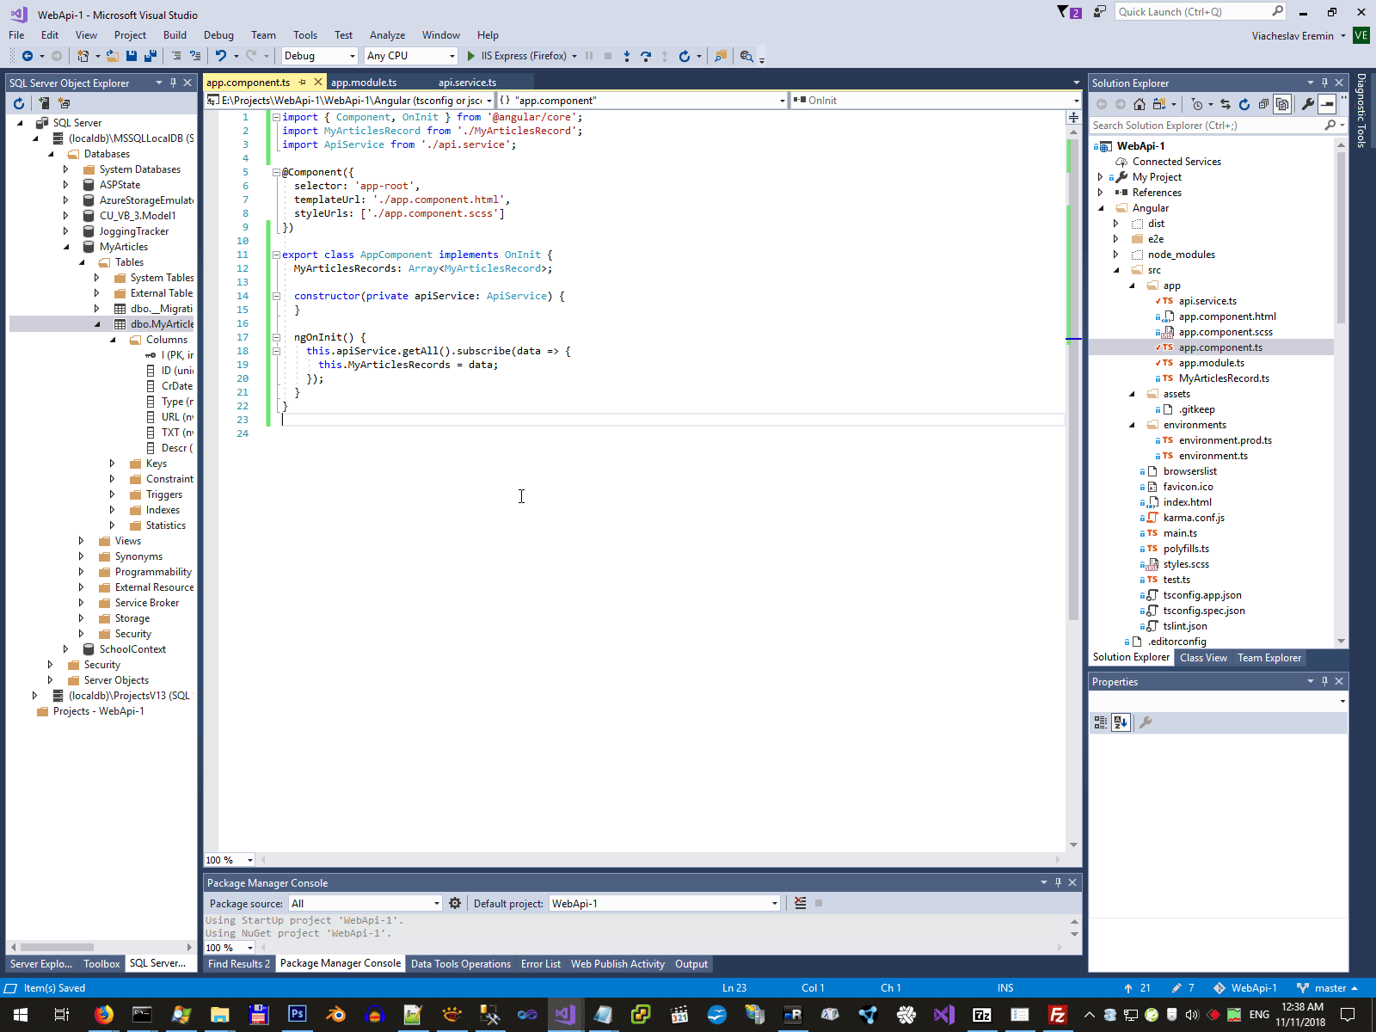Toggle Show All Files in Solution Explorer

pyautogui.click(x=1282, y=104)
